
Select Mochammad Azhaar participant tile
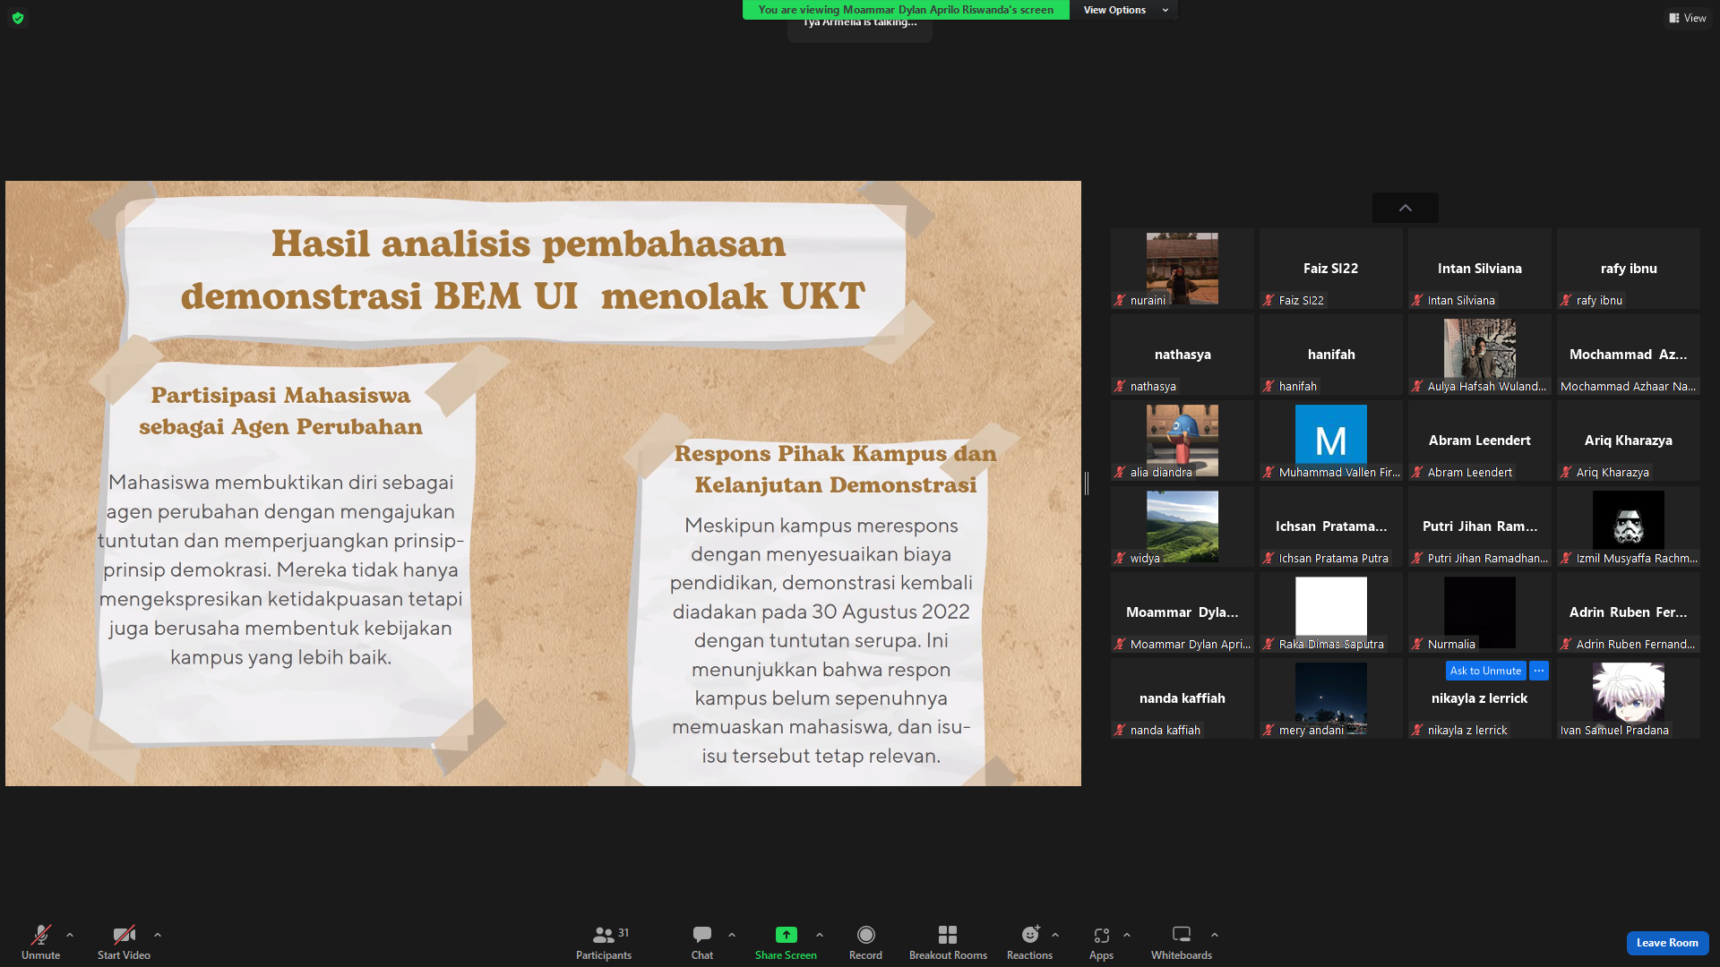(1629, 355)
